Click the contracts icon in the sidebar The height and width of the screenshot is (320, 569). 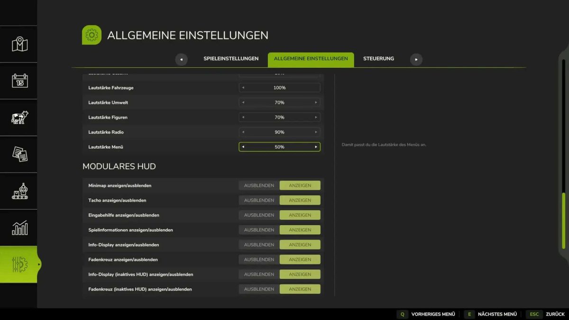tap(18, 154)
